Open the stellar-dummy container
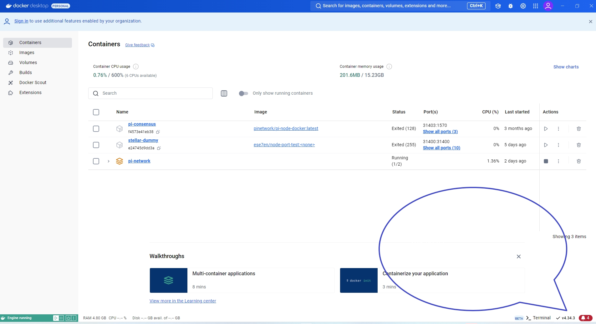Viewport: 596px width, 324px height. tap(143, 141)
